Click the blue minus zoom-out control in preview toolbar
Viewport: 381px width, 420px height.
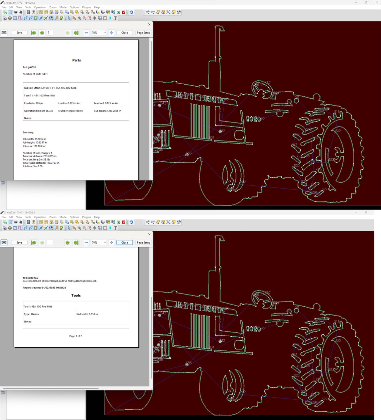86,32
